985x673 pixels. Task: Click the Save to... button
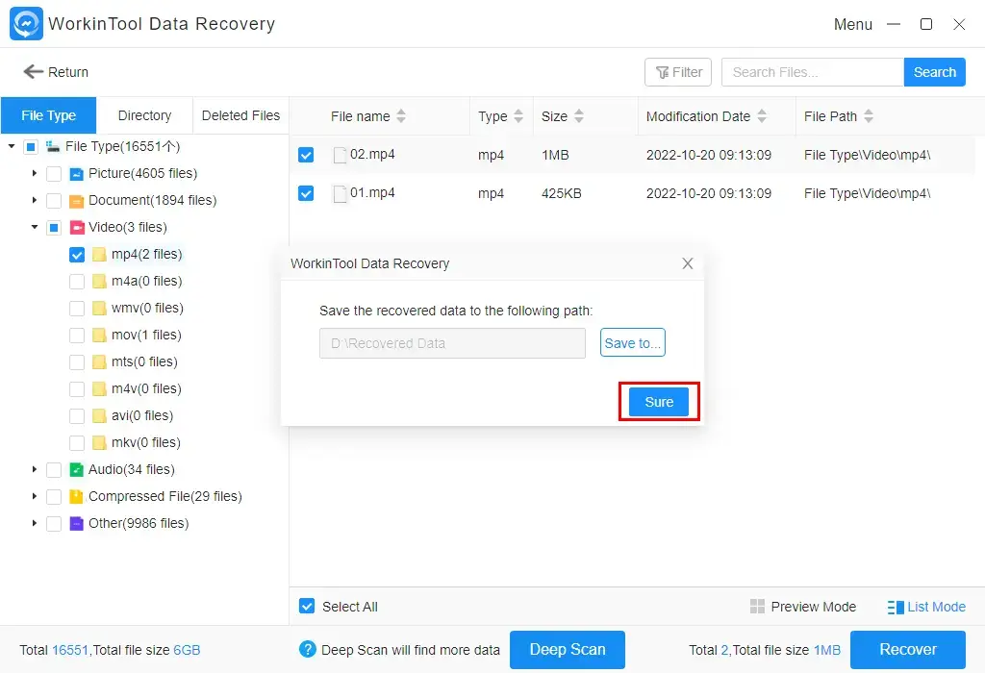(632, 343)
